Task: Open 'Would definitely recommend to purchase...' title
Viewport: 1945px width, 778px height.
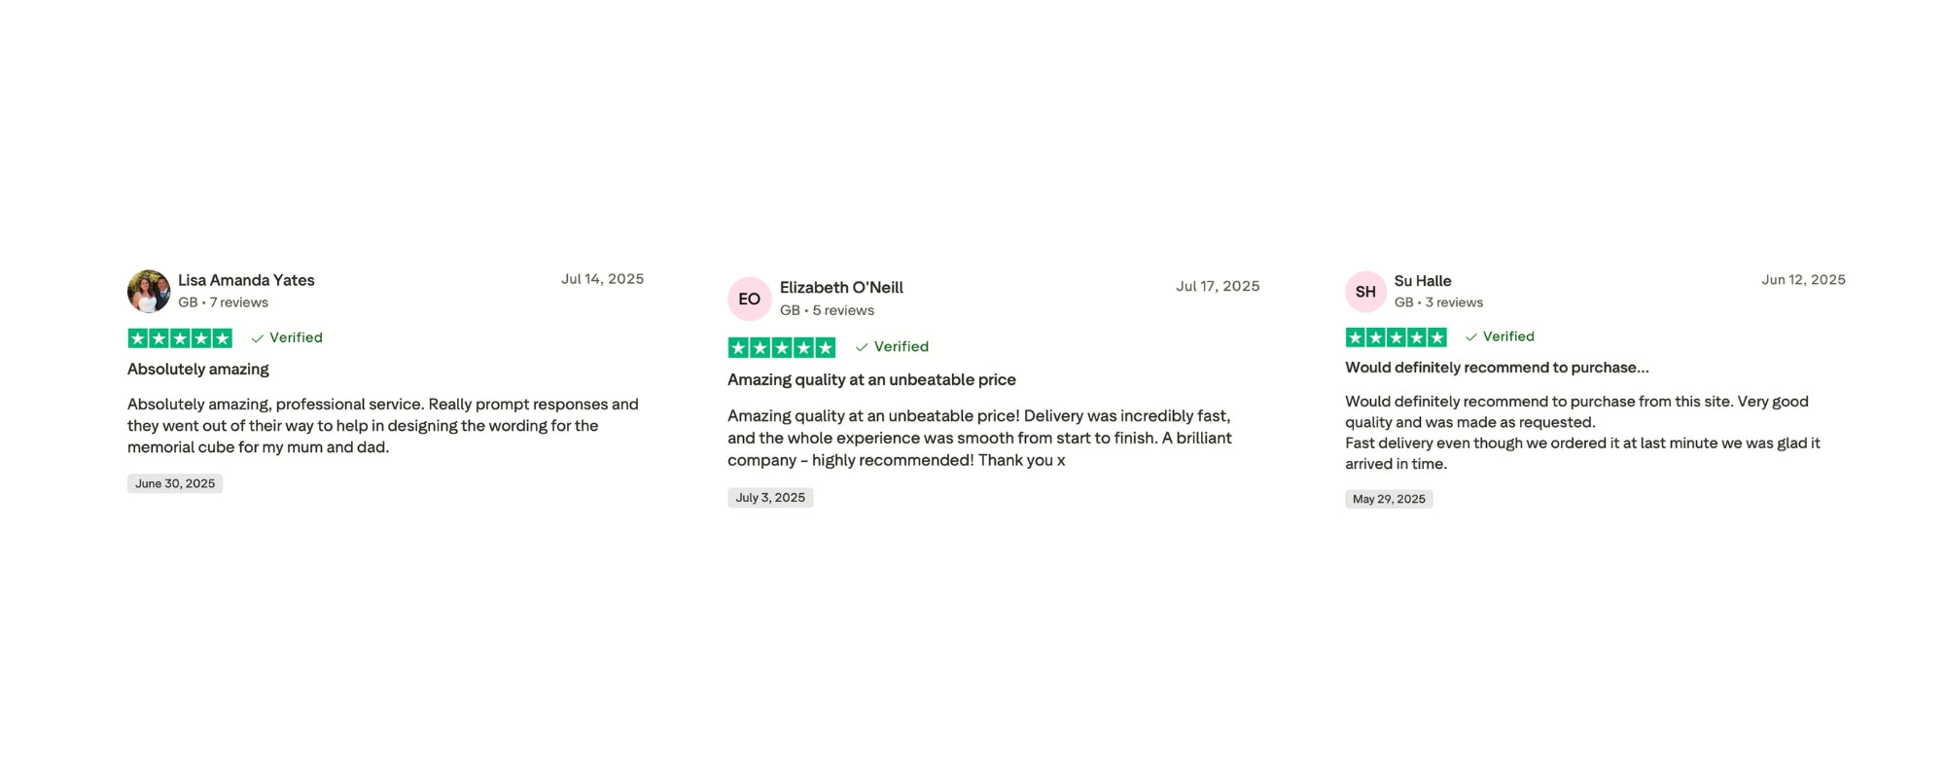Action: click(1497, 368)
